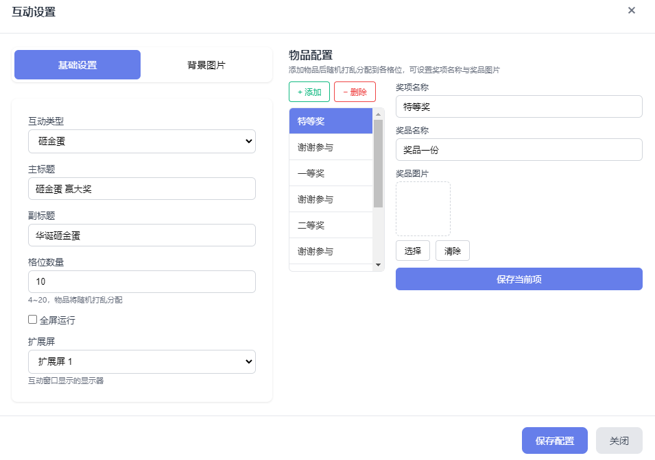Click 清除 to clear the prize image
The image size is (655, 460).
point(452,251)
